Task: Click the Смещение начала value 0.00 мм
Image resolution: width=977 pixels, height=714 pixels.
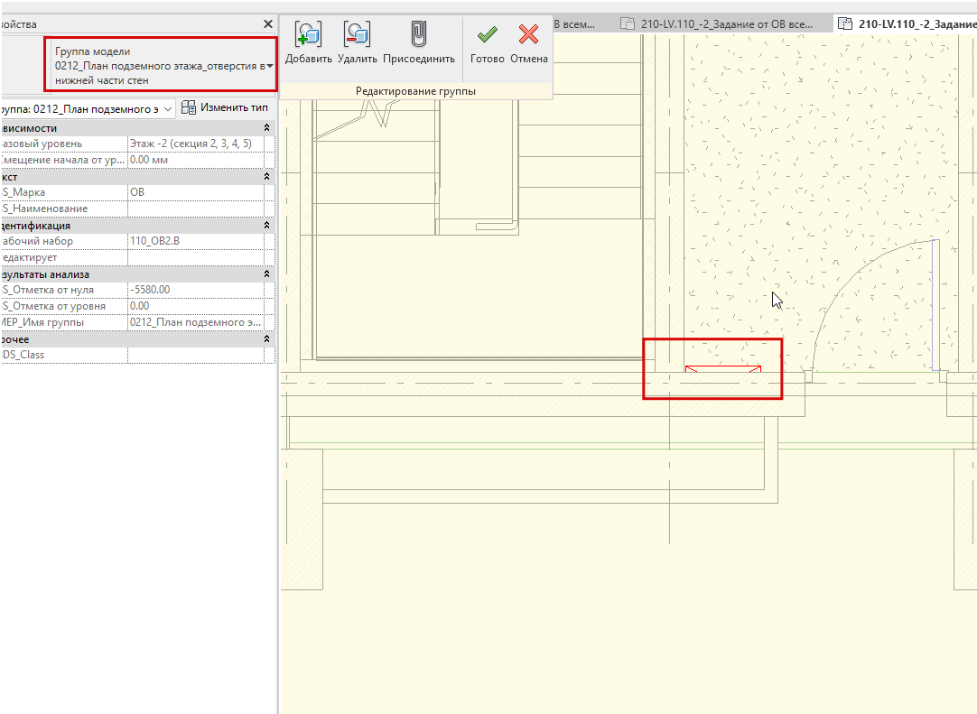Action: coord(196,160)
